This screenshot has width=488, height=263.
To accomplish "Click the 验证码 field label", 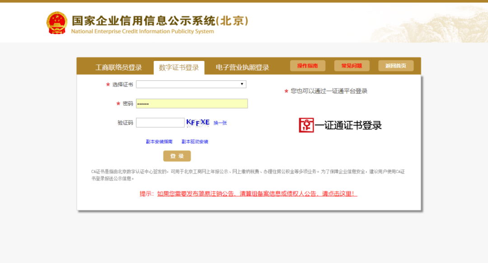I will click(125, 123).
